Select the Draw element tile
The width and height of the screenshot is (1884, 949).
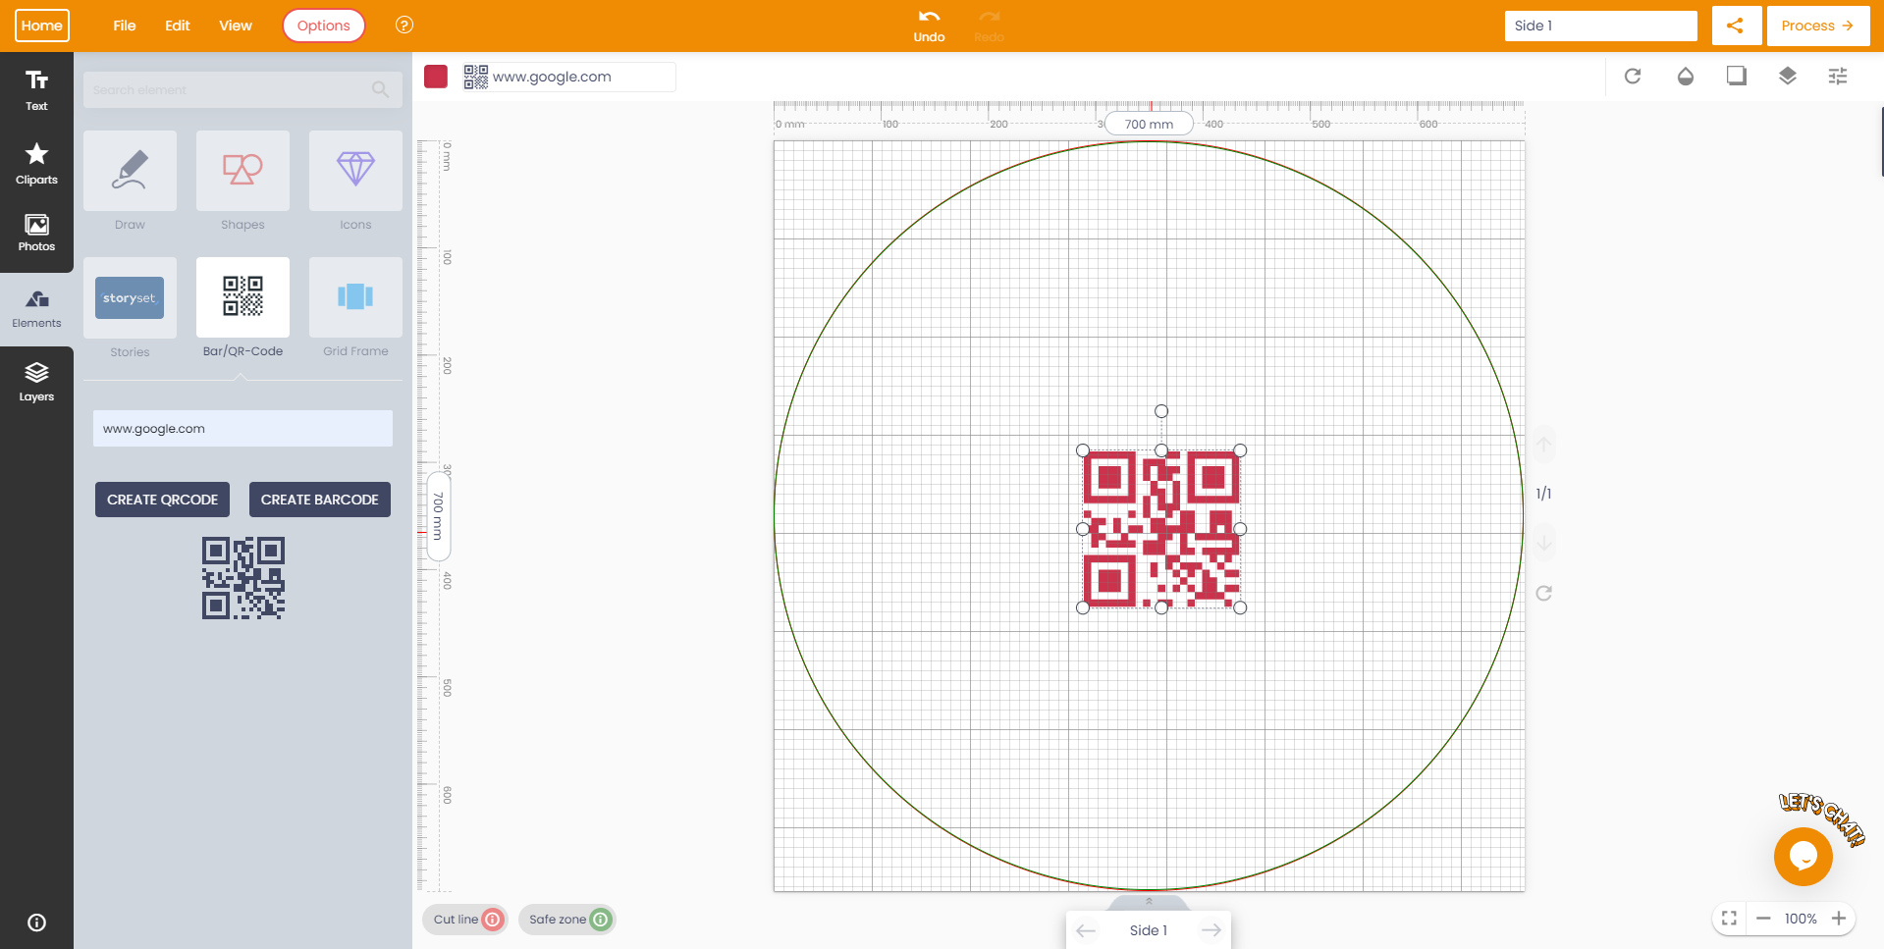(130, 171)
